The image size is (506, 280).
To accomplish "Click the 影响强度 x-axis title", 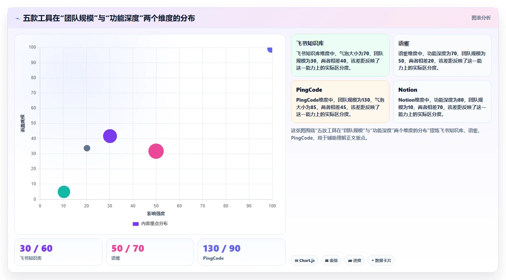I will 156,214.
